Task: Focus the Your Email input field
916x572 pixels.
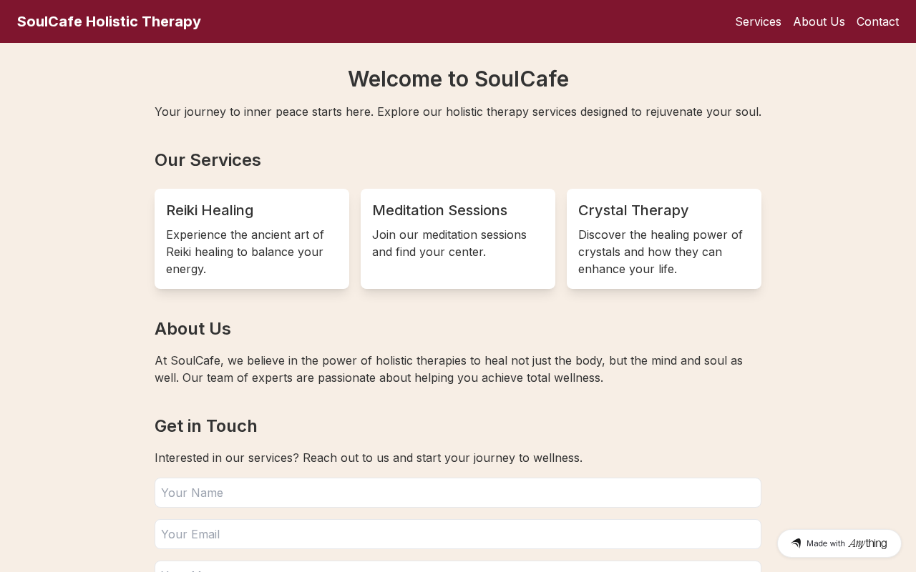Action: point(458,534)
